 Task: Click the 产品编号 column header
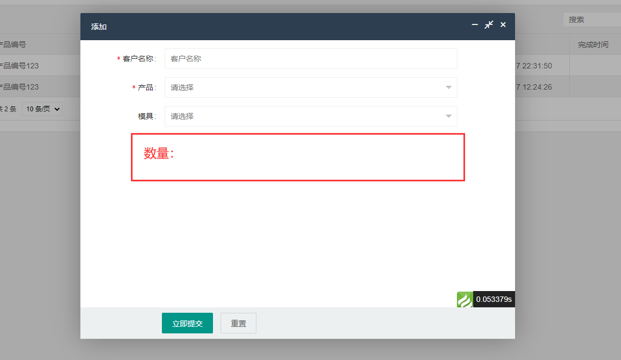13,45
